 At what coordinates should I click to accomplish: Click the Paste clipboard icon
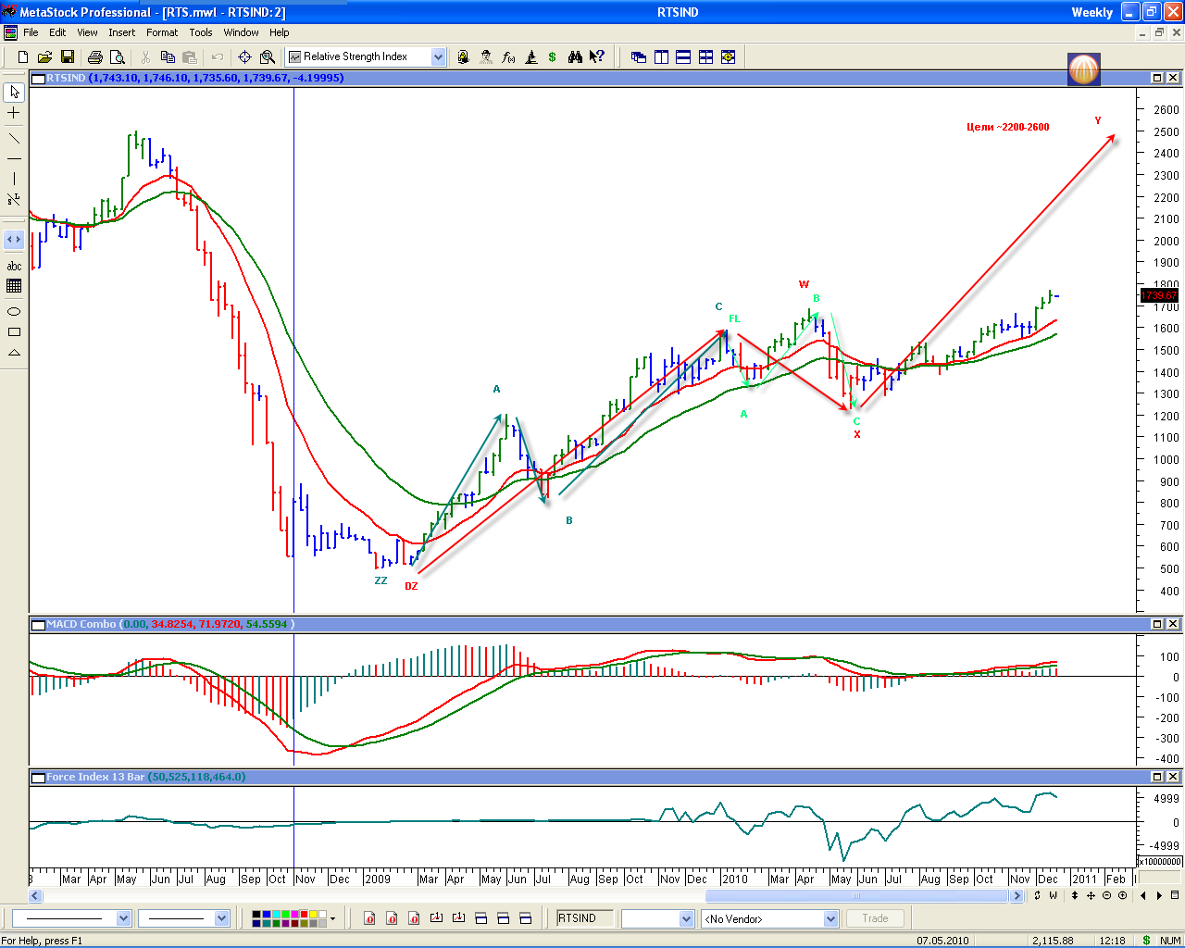point(189,57)
